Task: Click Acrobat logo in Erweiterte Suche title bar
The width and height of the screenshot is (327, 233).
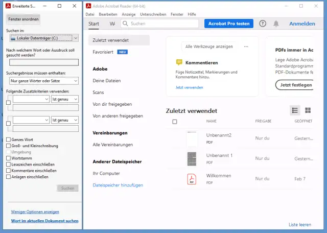Action: click(8, 6)
